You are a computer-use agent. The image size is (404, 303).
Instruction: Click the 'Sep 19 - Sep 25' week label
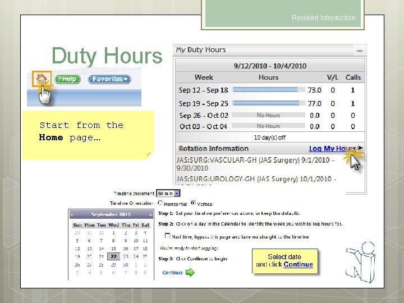[204, 104]
